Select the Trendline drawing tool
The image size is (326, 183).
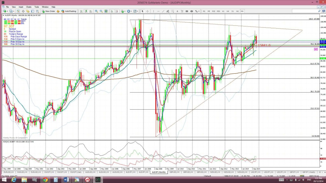(x=163, y=11)
